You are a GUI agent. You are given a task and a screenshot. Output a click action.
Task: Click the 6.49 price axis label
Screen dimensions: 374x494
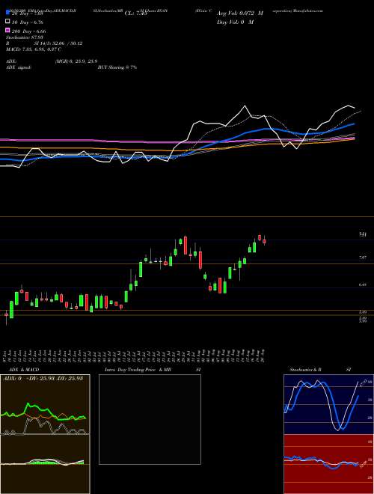[x=363, y=284]
